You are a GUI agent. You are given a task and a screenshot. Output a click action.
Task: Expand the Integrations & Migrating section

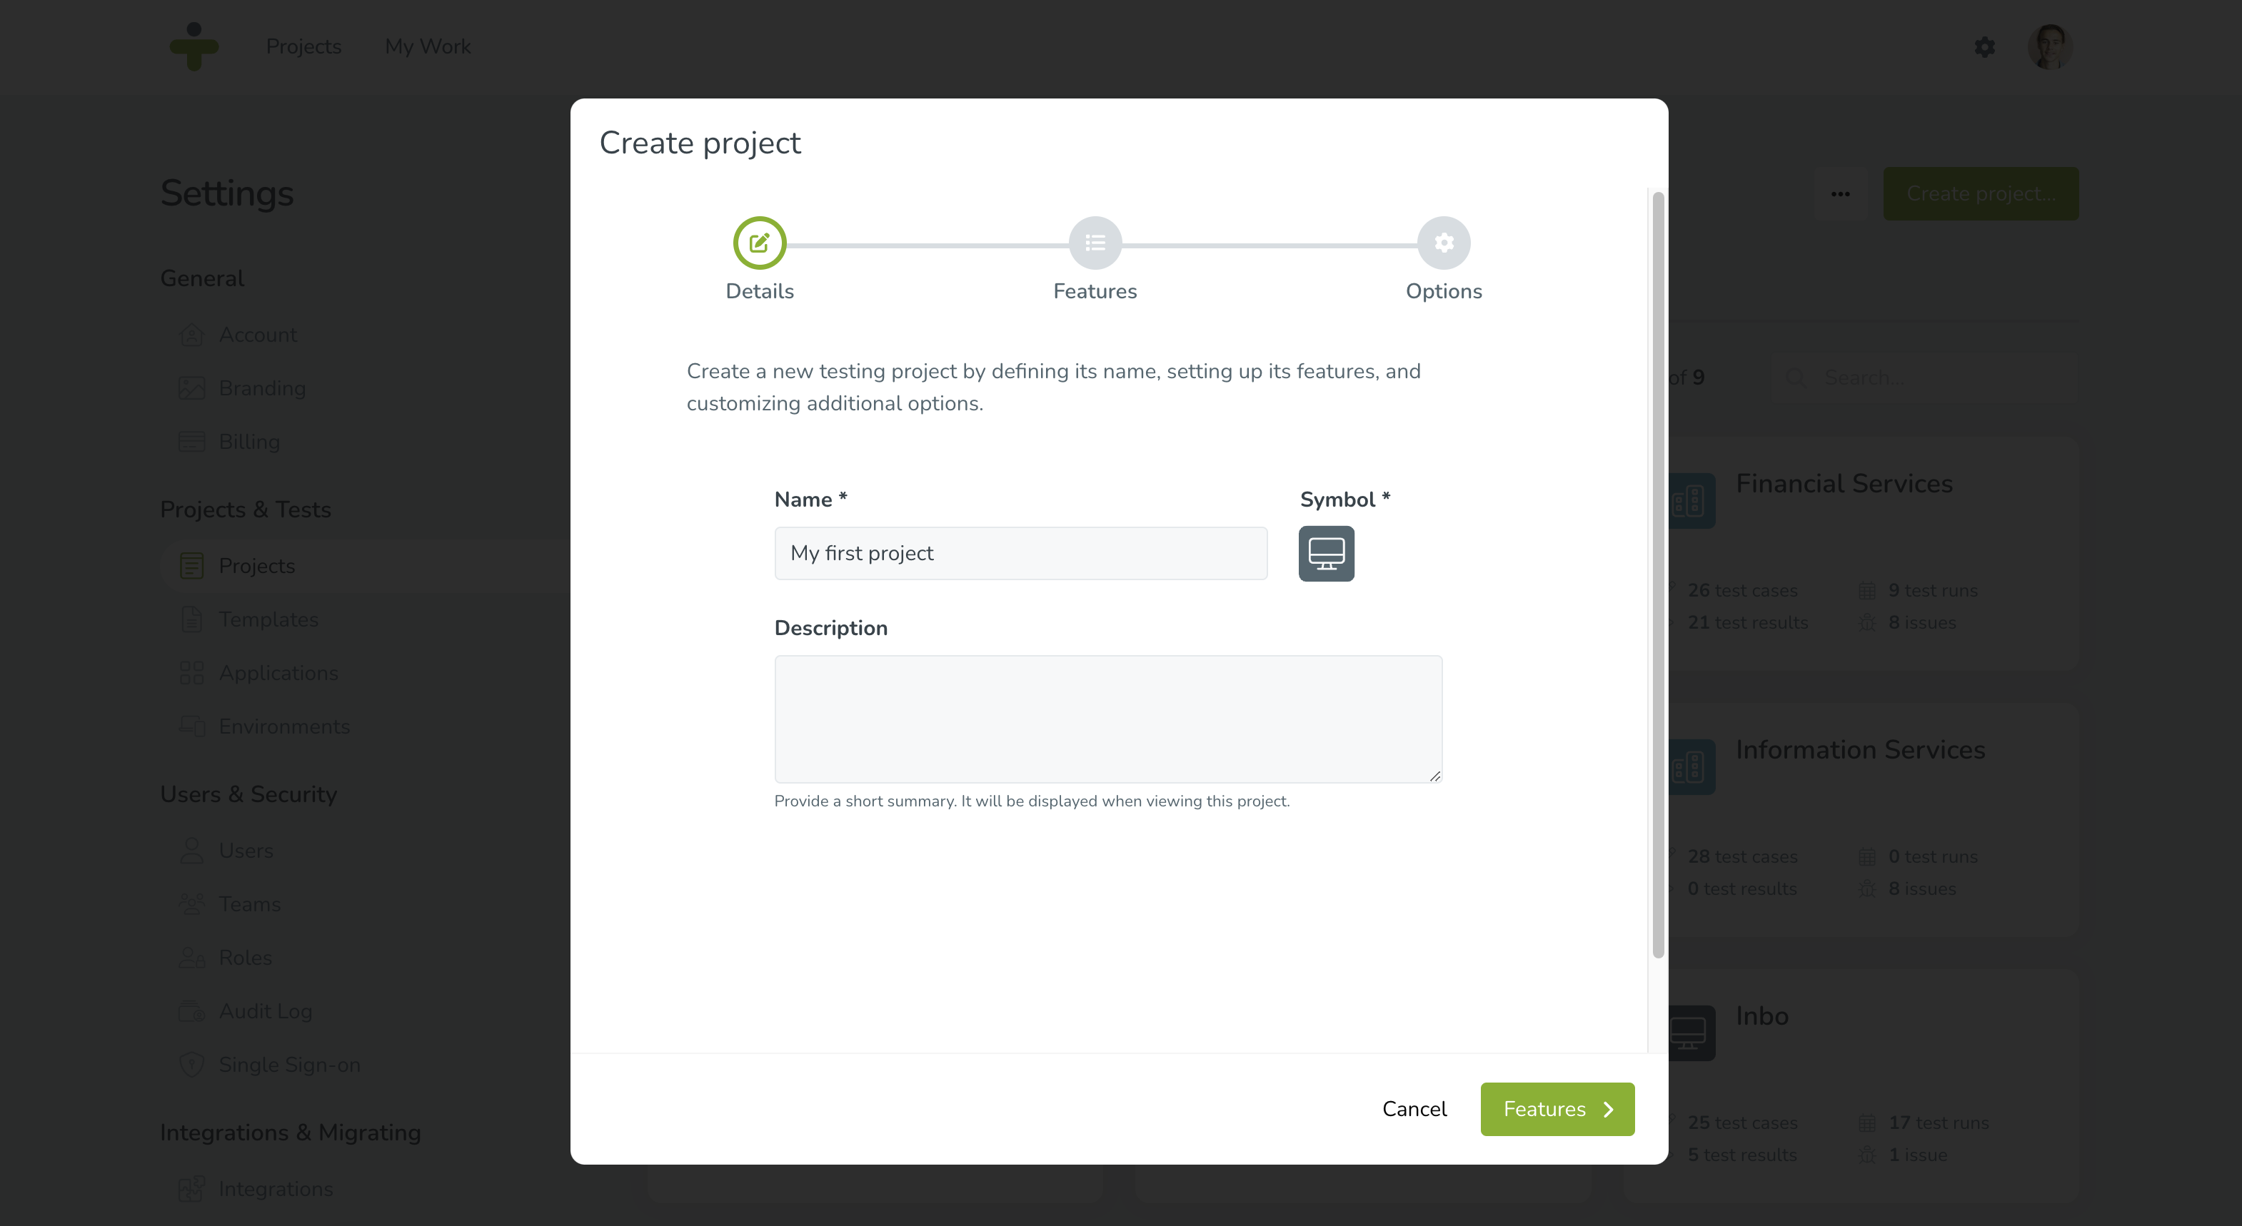(x=290, y=1131)
